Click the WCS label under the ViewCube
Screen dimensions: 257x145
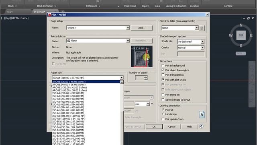coord(241,54)
